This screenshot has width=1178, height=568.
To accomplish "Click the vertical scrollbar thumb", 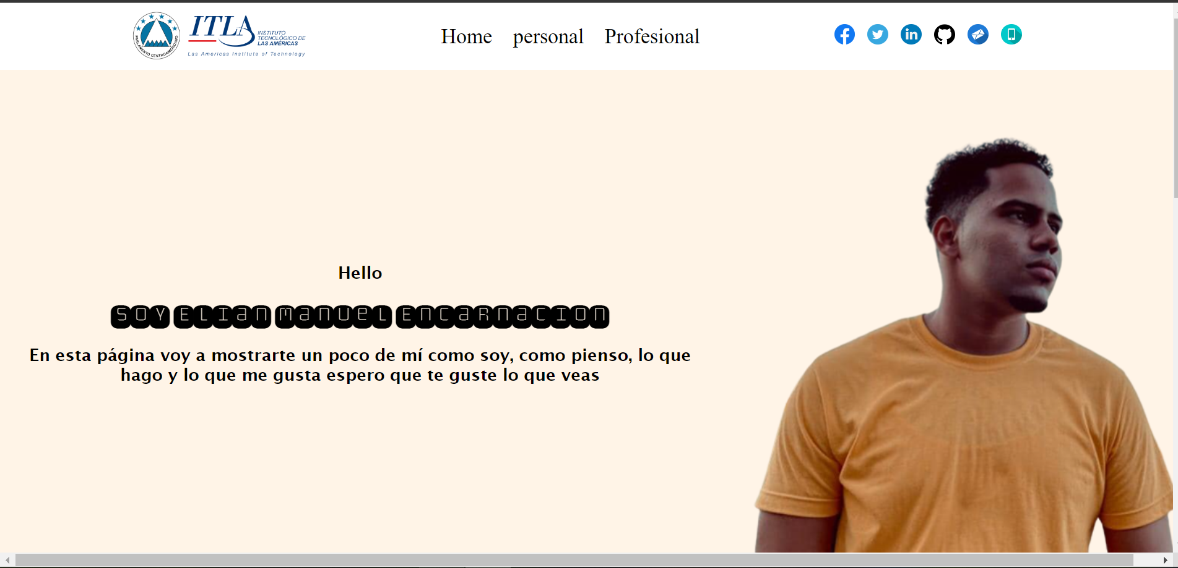I will (x=1175, y=108).
